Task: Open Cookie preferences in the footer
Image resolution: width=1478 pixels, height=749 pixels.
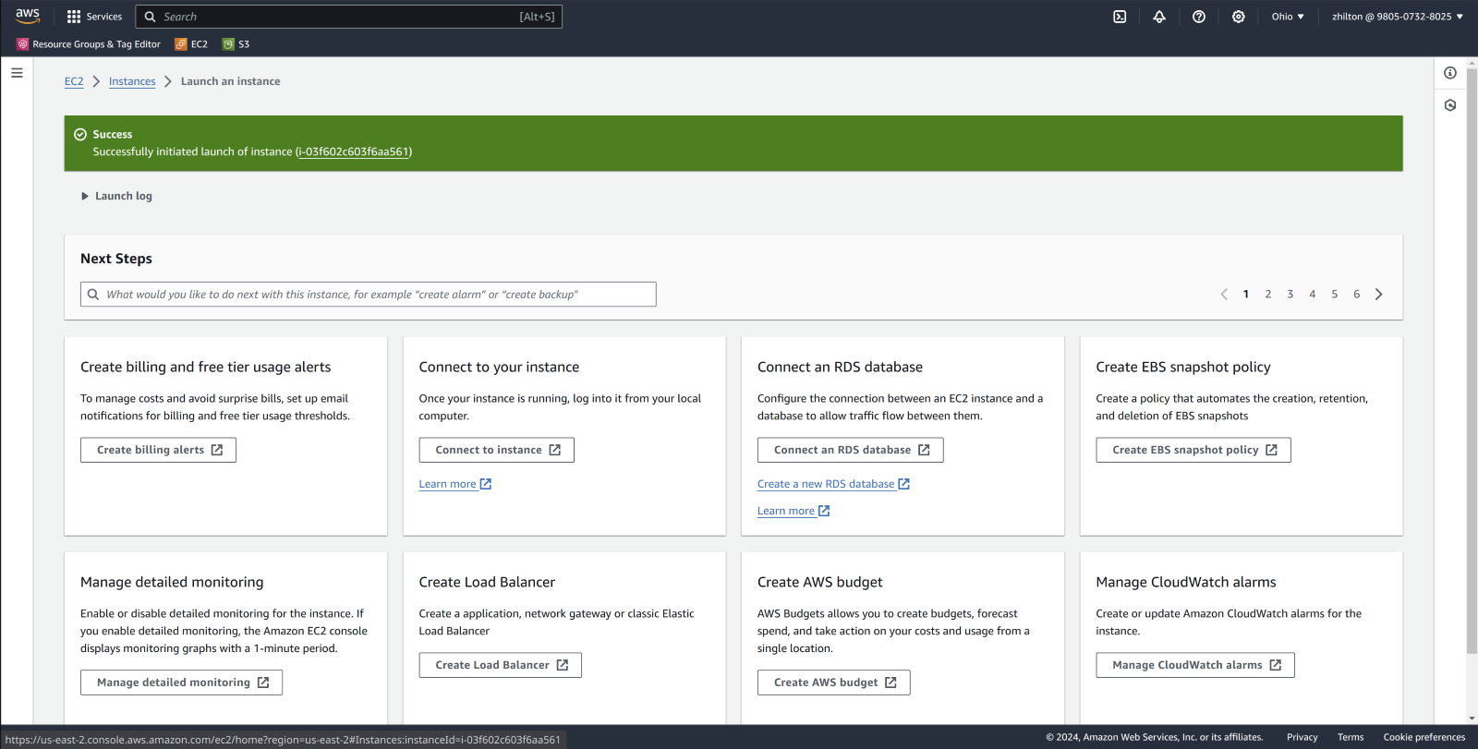Action: coord(1424,737)
